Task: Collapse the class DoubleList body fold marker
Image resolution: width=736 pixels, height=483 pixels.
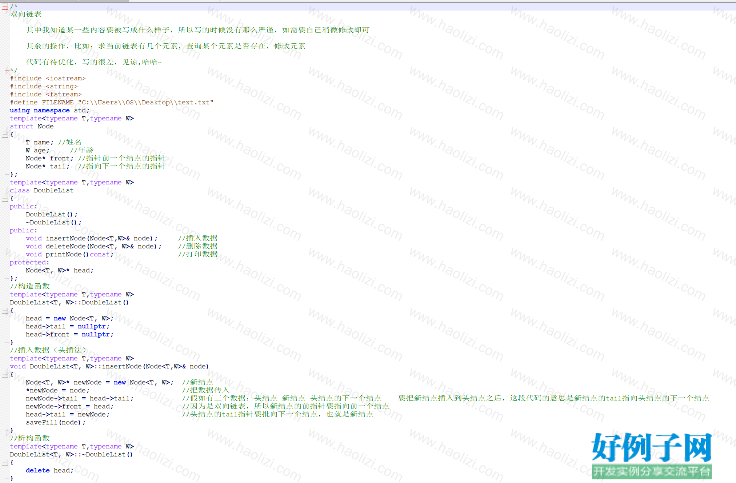Action: coord(5,199)
